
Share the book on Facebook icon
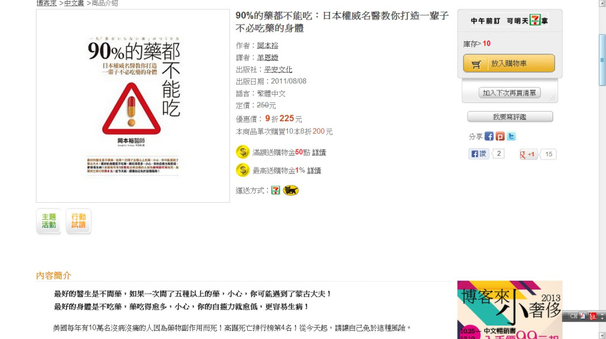click(489, 136)
